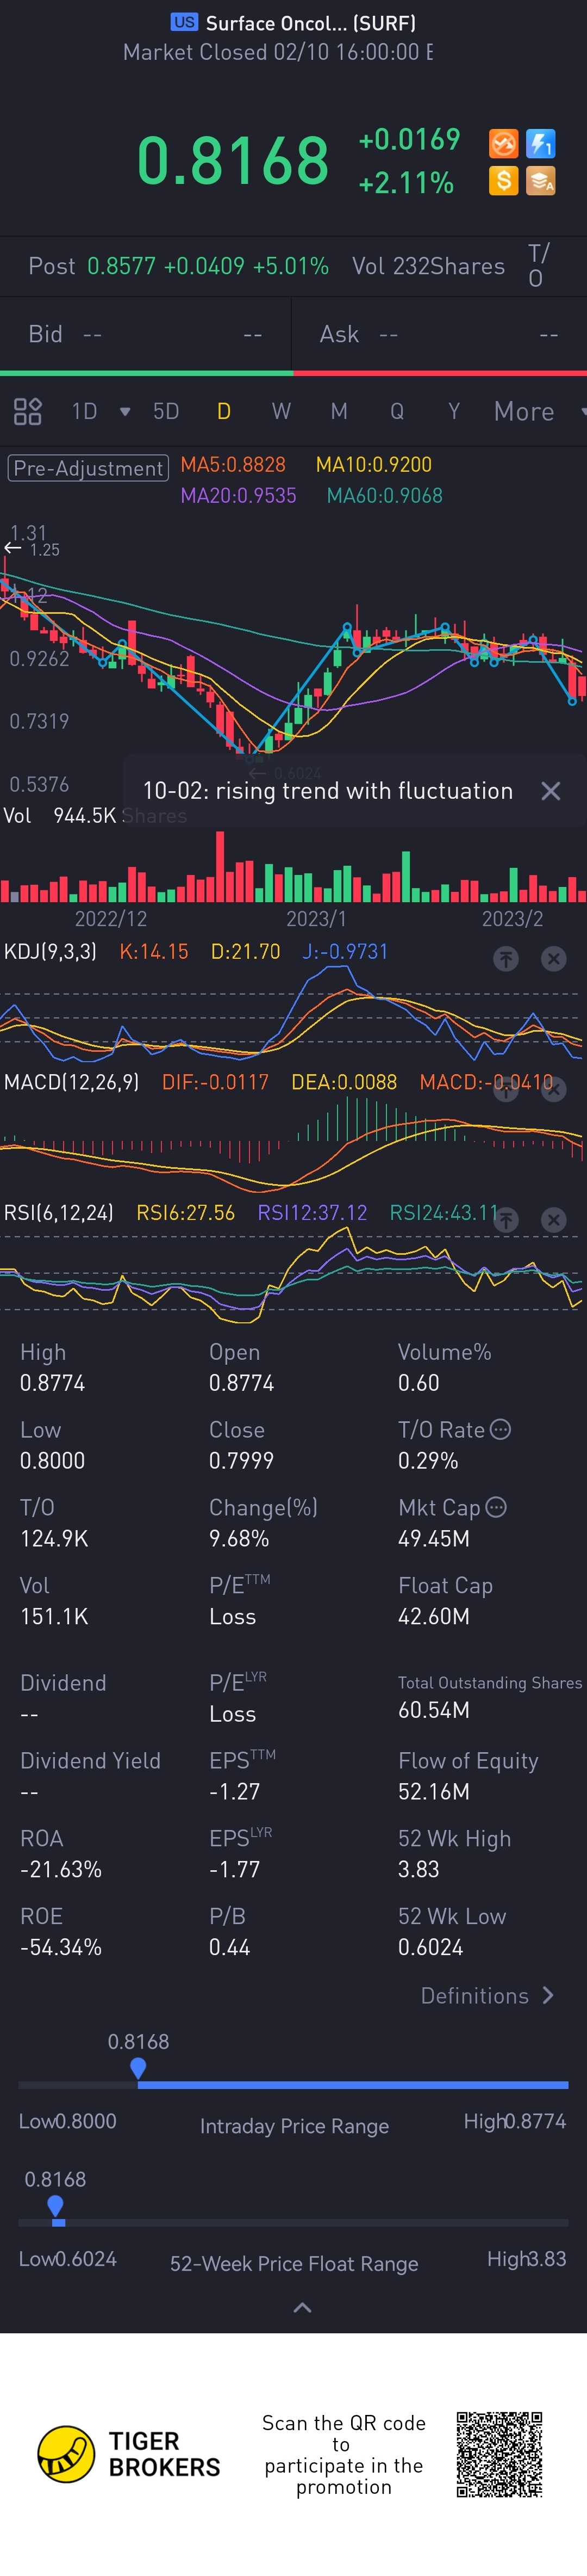Viewport: 587px width, 2576px height.
Task: Tap the Total Outstanding Shares 60.54M
Action: tap(433, 1710)
